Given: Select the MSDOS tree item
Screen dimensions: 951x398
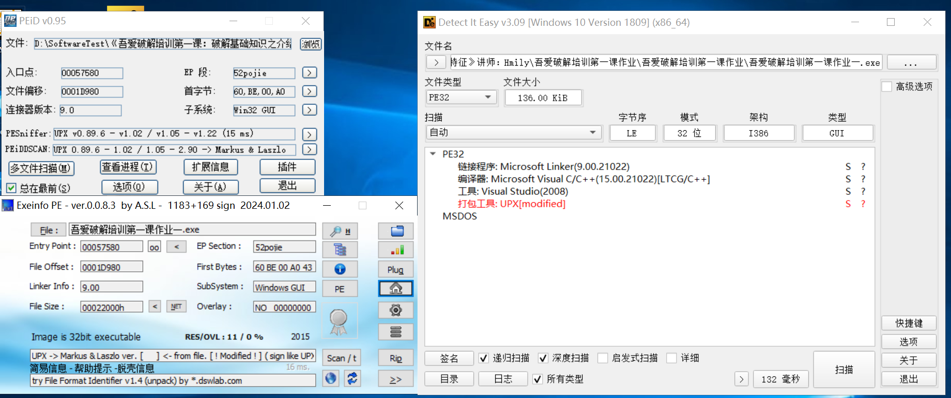Looking at the screenshot, I should (459, 216).
